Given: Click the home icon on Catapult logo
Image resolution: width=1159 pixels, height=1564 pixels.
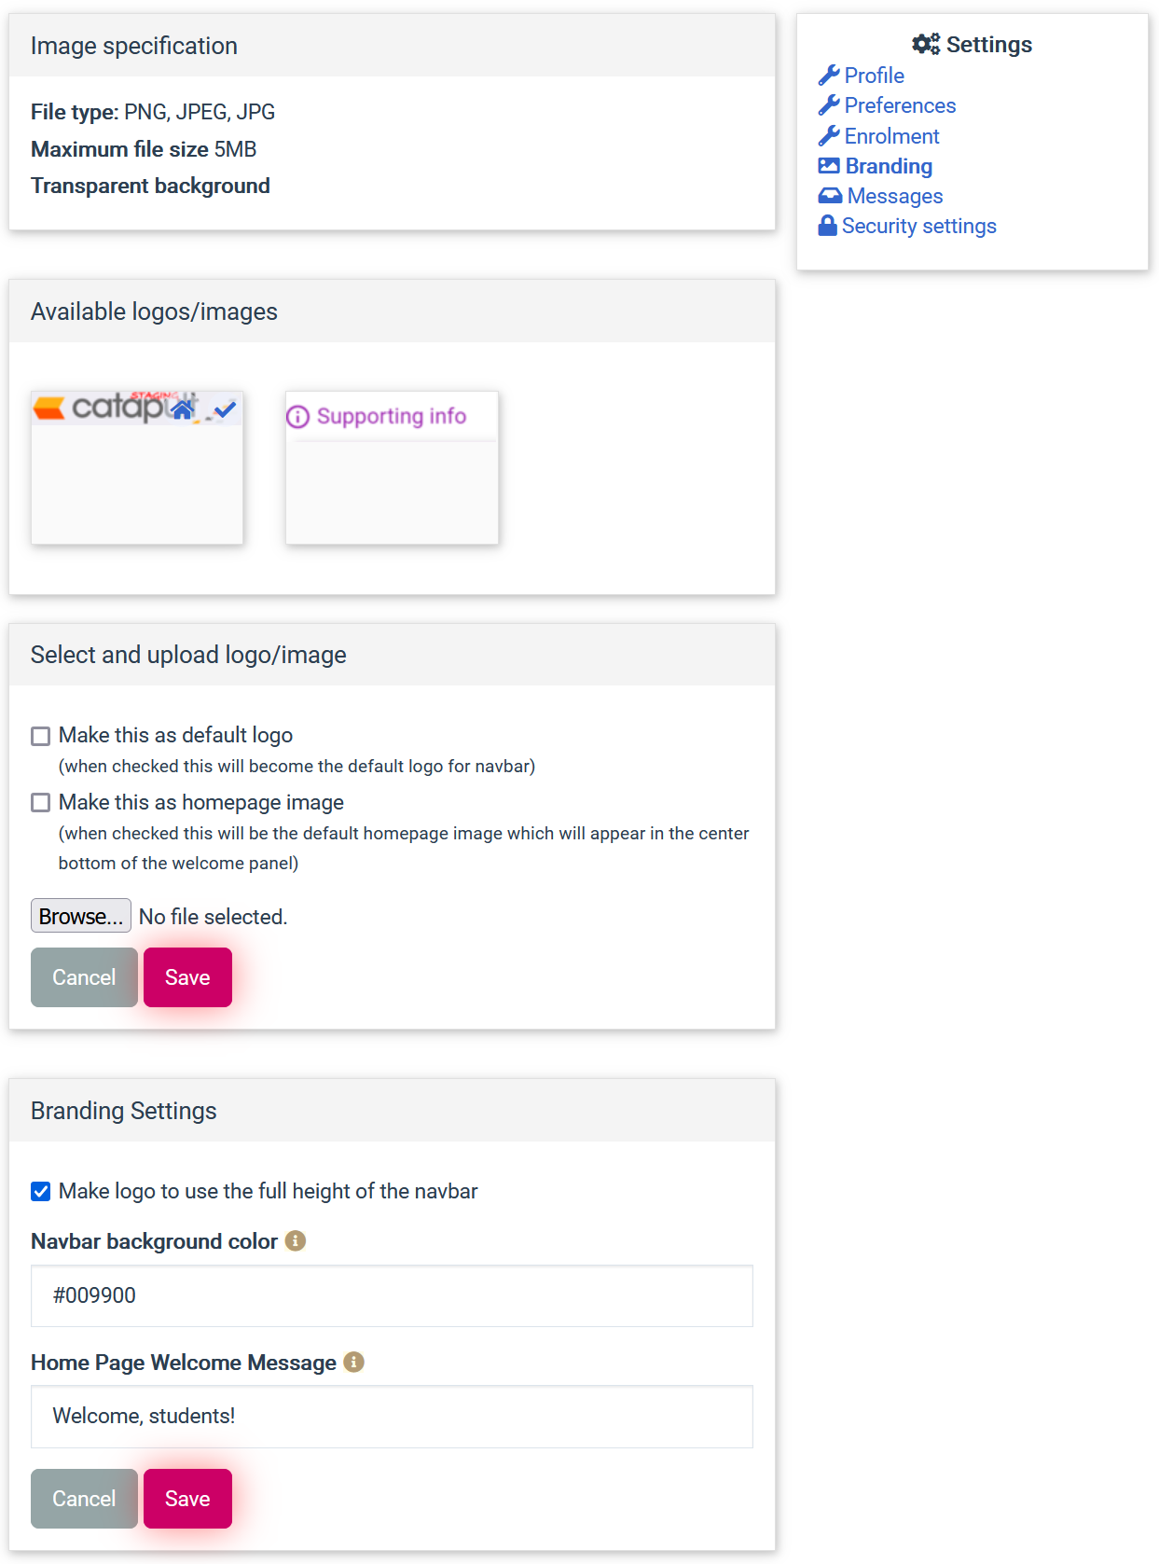Looking at the screenshot, I should [184, 411].
